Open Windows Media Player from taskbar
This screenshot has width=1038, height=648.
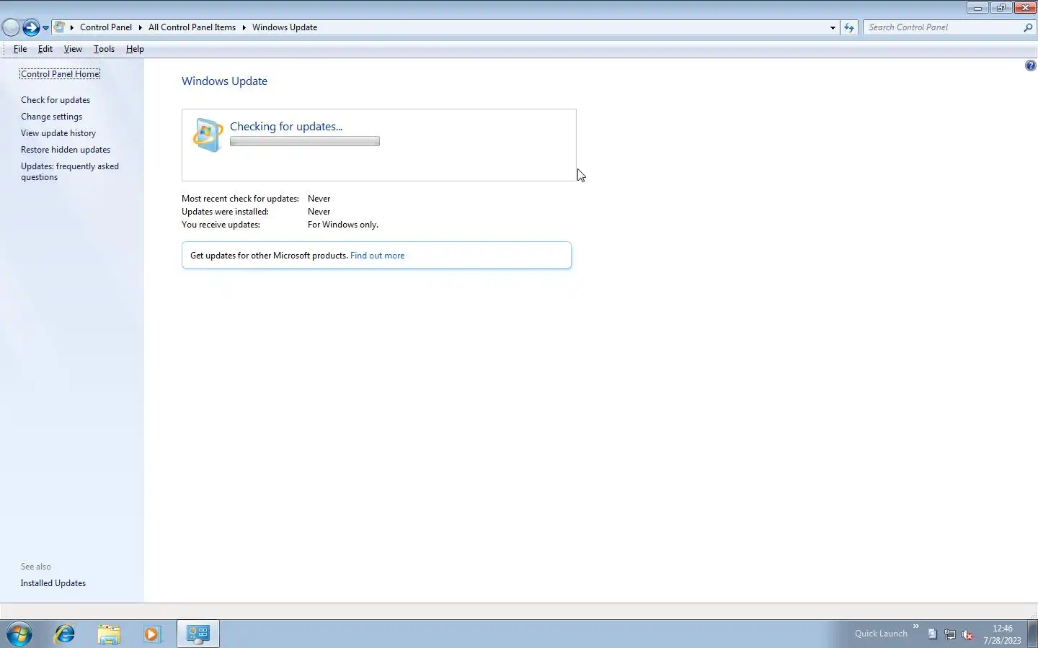152,634
